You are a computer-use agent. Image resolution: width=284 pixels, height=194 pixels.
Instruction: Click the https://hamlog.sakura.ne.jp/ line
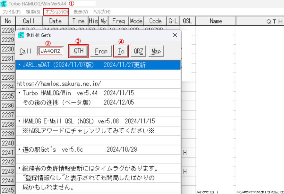coord(98,84)
